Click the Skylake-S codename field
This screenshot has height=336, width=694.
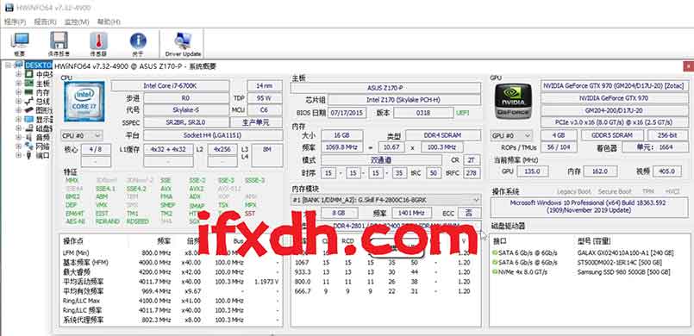(x=186, y=110)
